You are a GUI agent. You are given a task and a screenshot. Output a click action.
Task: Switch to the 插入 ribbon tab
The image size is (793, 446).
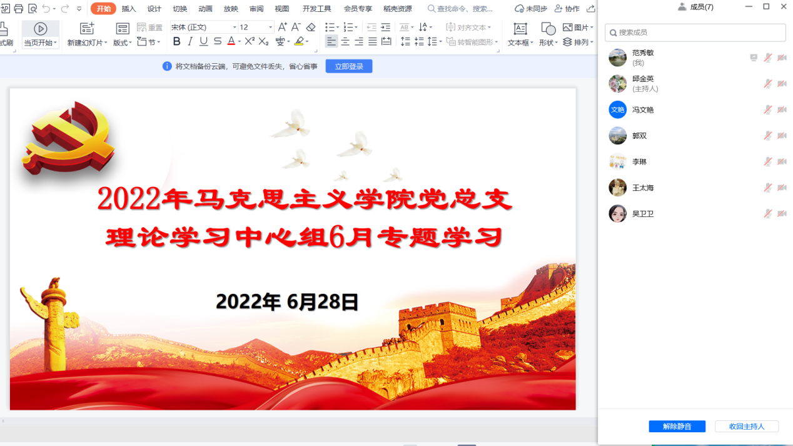pyautogui.click(x=129, y=9)
